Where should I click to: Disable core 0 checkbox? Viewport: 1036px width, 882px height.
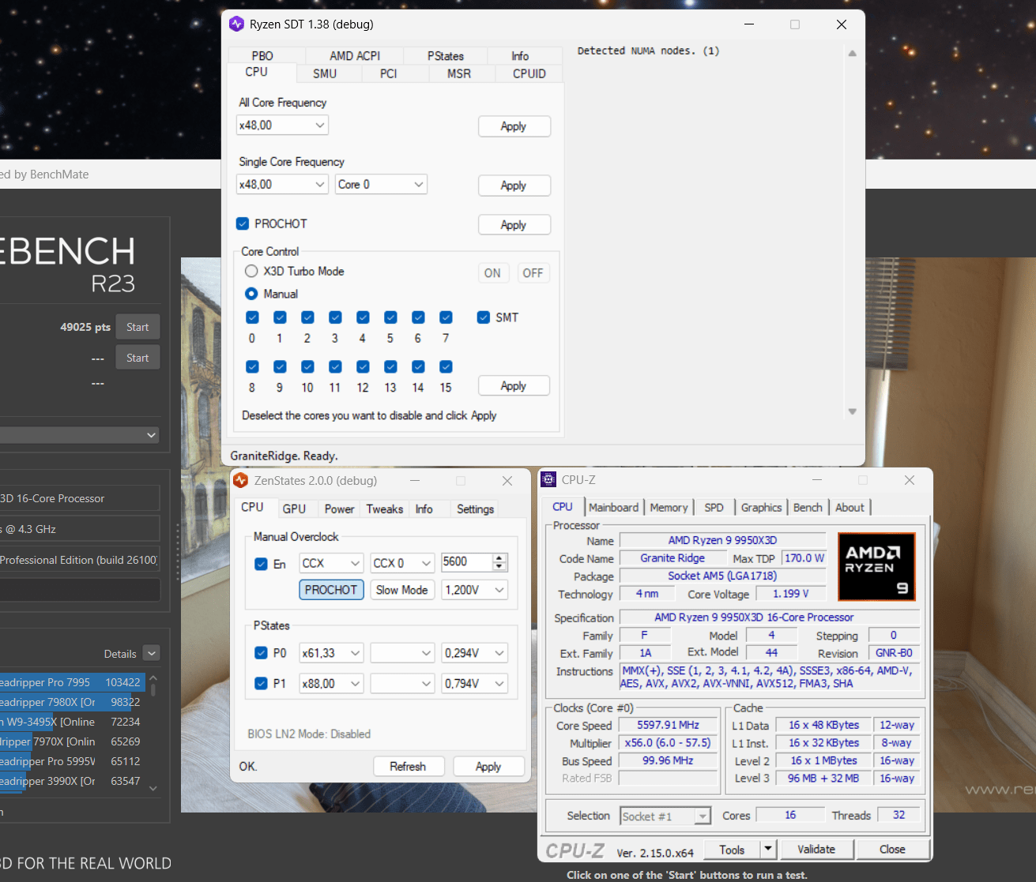coord(252,317)
